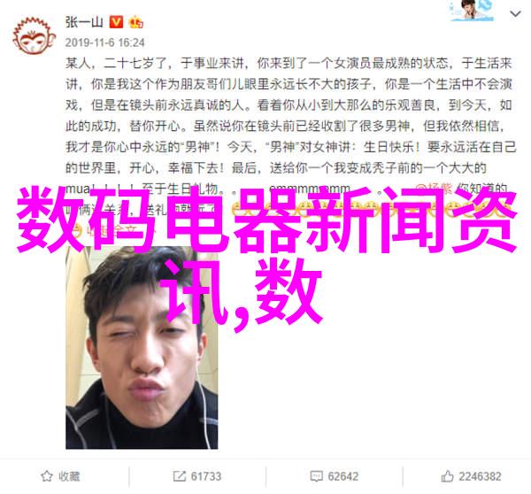Viewport: 531px width, 494px height.
Task: Expand the post options chevron menu
Action: click(x=515, y=14)
